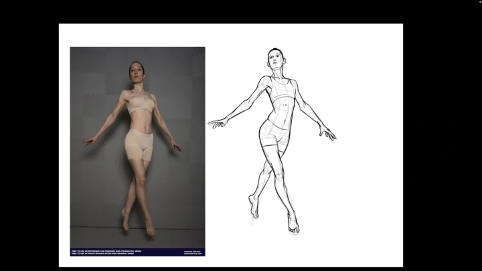Click the model's beige top in the photo
Screen dimensions: 482x271
pos(139,104)
